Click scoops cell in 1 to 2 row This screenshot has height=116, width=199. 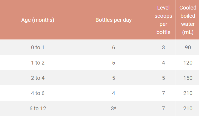pos(163,63)
